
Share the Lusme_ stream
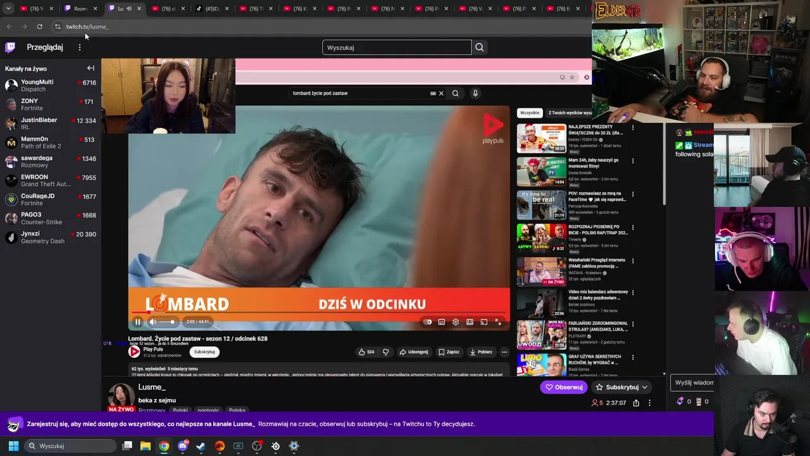tap(636, 403)
